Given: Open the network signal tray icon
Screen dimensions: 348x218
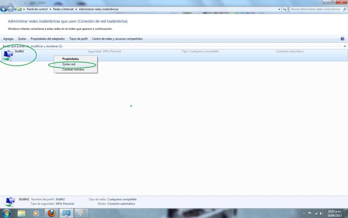Looking at the screenshot, I should click(x=316, y=213).
